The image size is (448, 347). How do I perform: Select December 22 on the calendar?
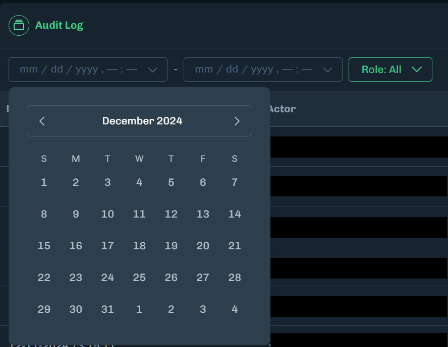44,277
